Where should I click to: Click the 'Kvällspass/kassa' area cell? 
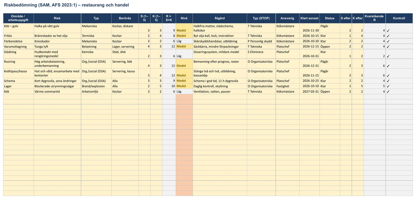[18, 73]
